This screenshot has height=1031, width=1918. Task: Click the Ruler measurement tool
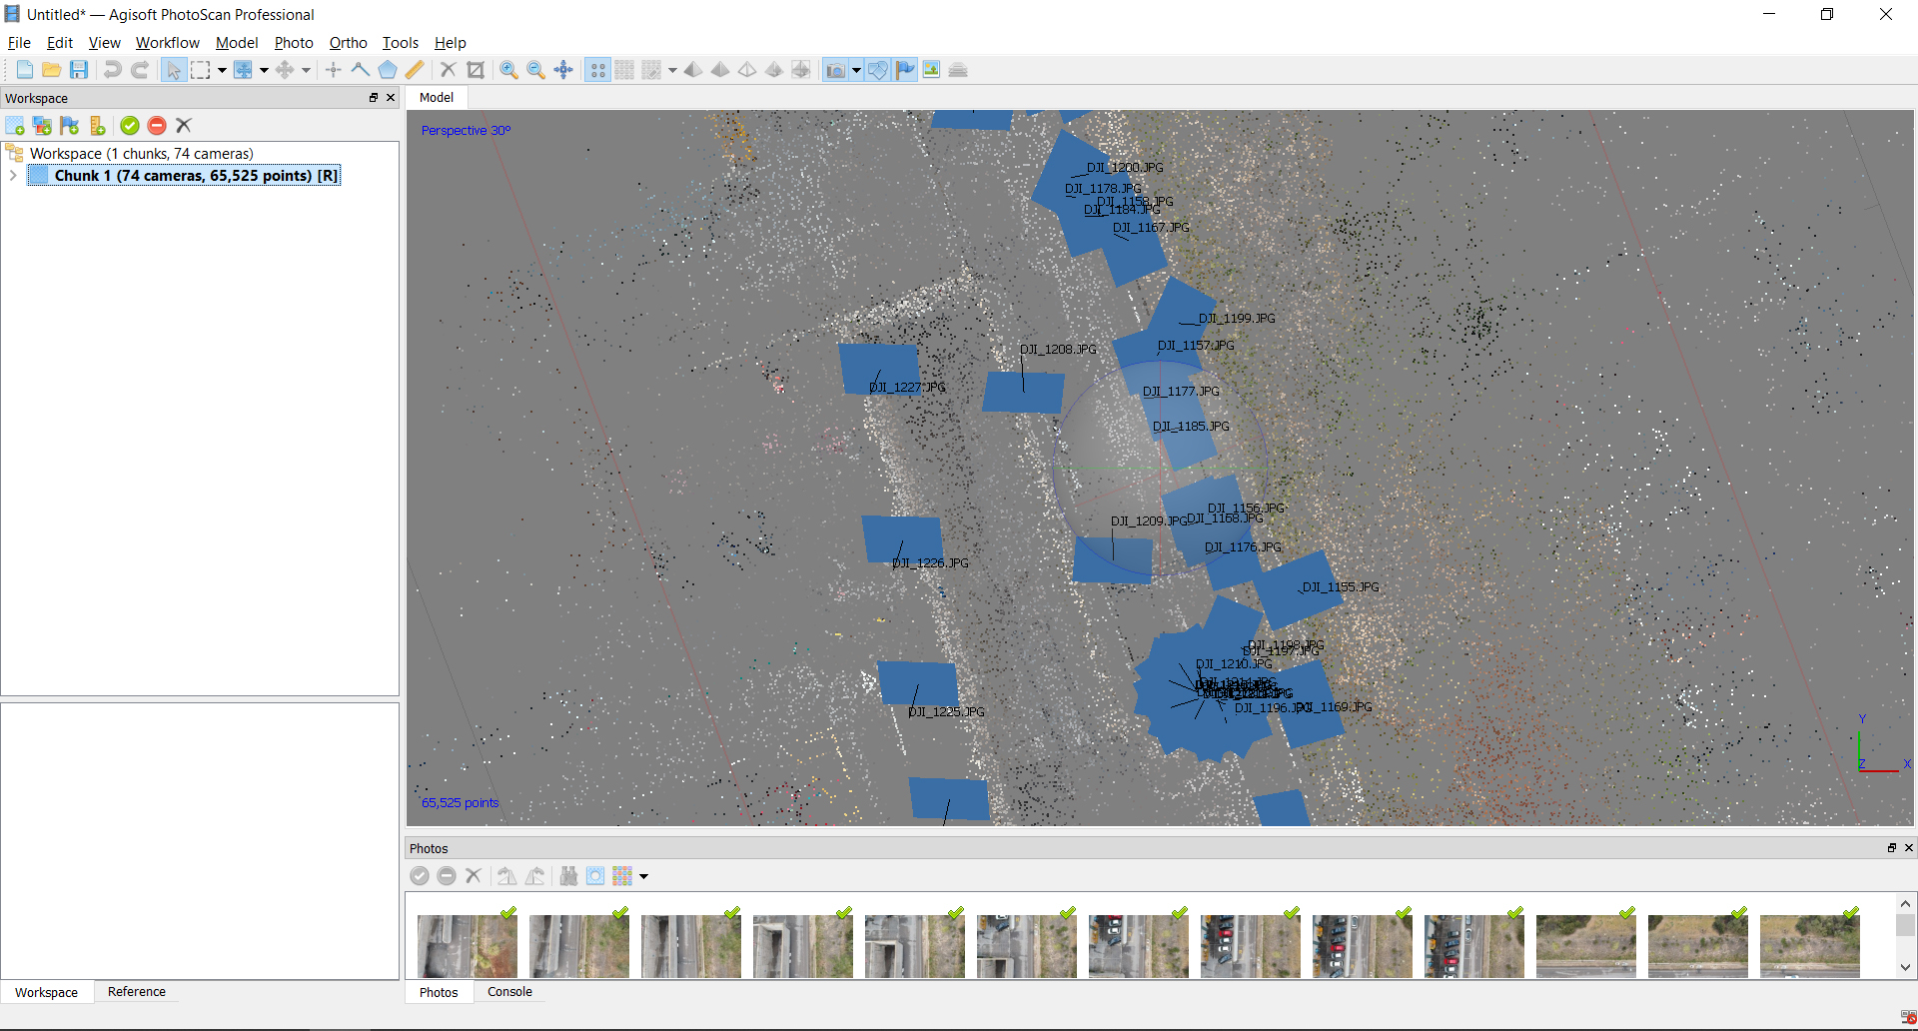(415, 70)
